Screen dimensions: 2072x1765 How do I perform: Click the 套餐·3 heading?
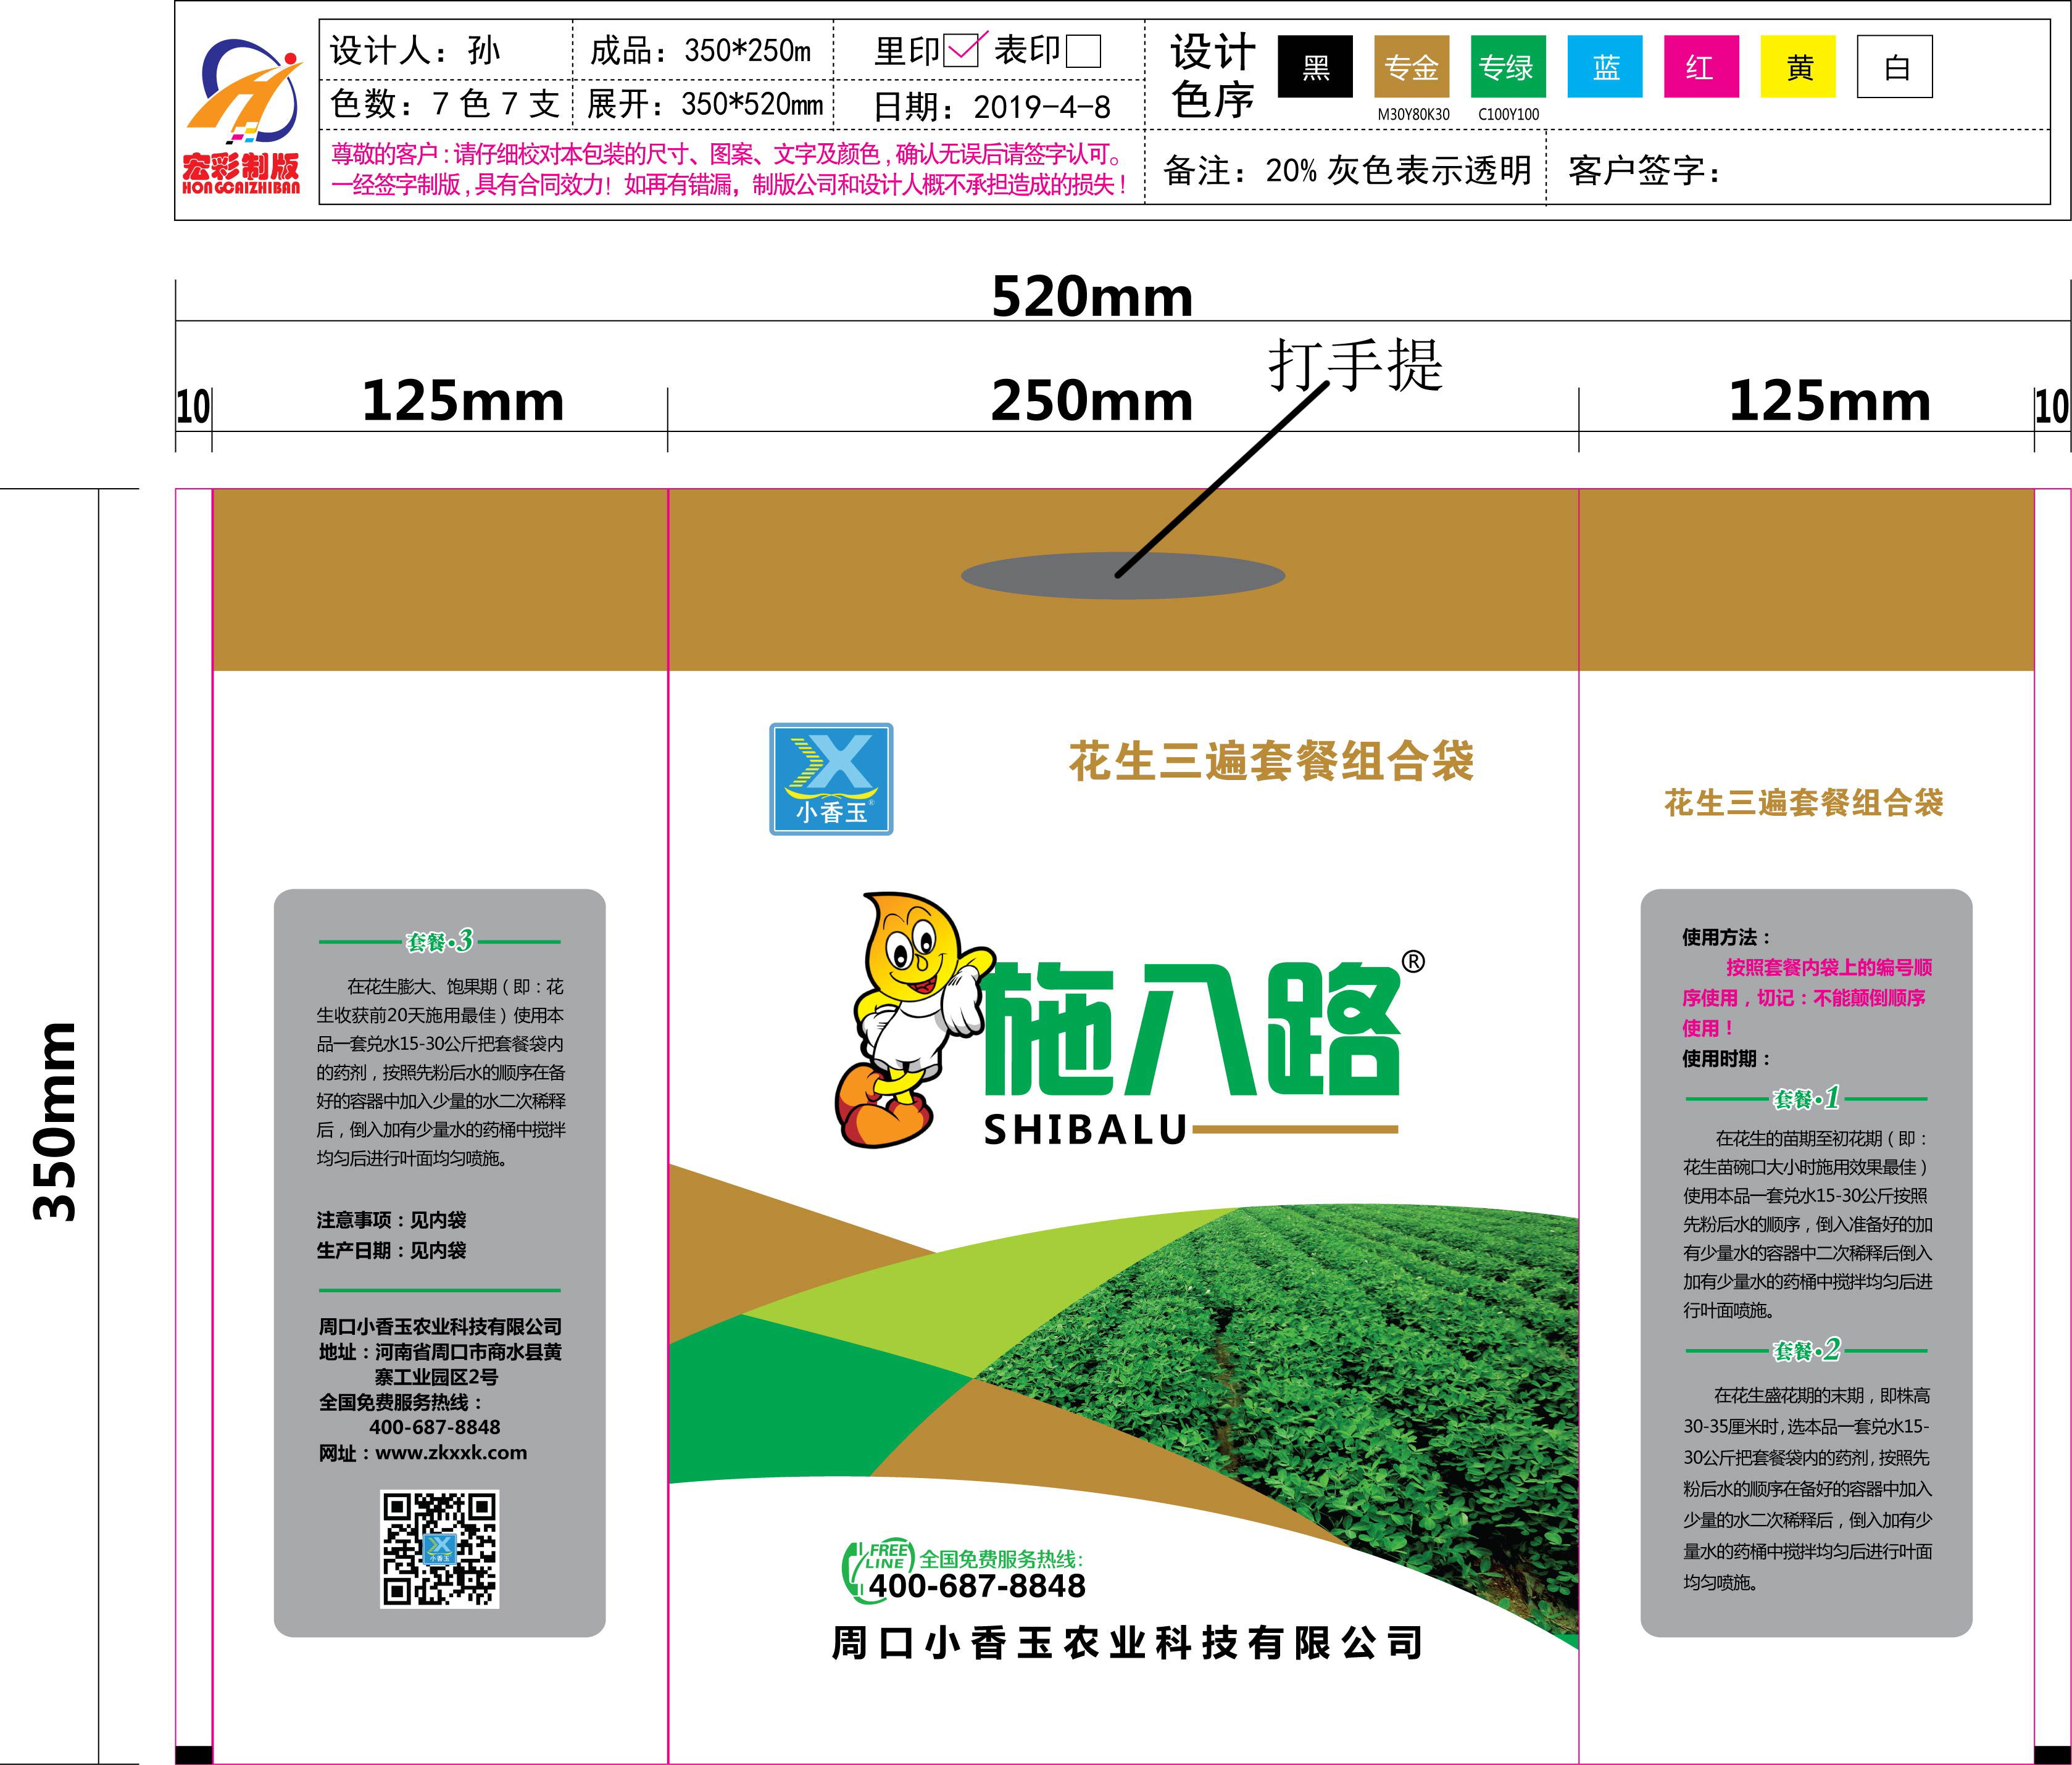(x=438, y=941)
